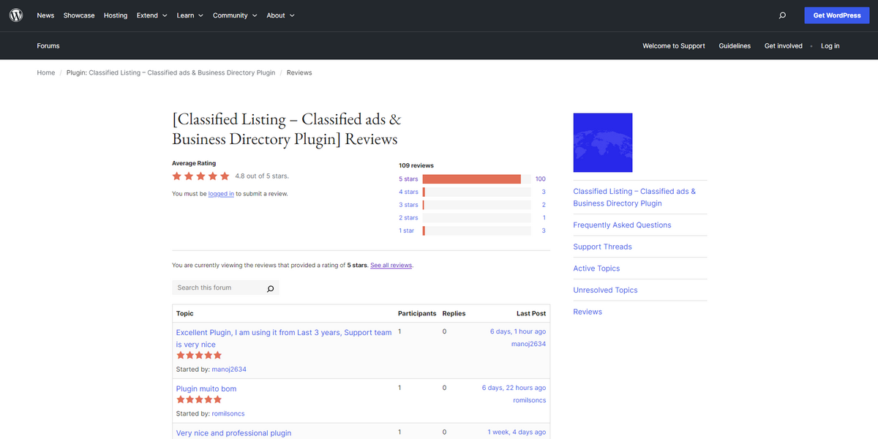Image resolution: width=878 pixels, height=439 pixels.
Task: Open Active Topics in sidebar
Action: coord(596,269)
